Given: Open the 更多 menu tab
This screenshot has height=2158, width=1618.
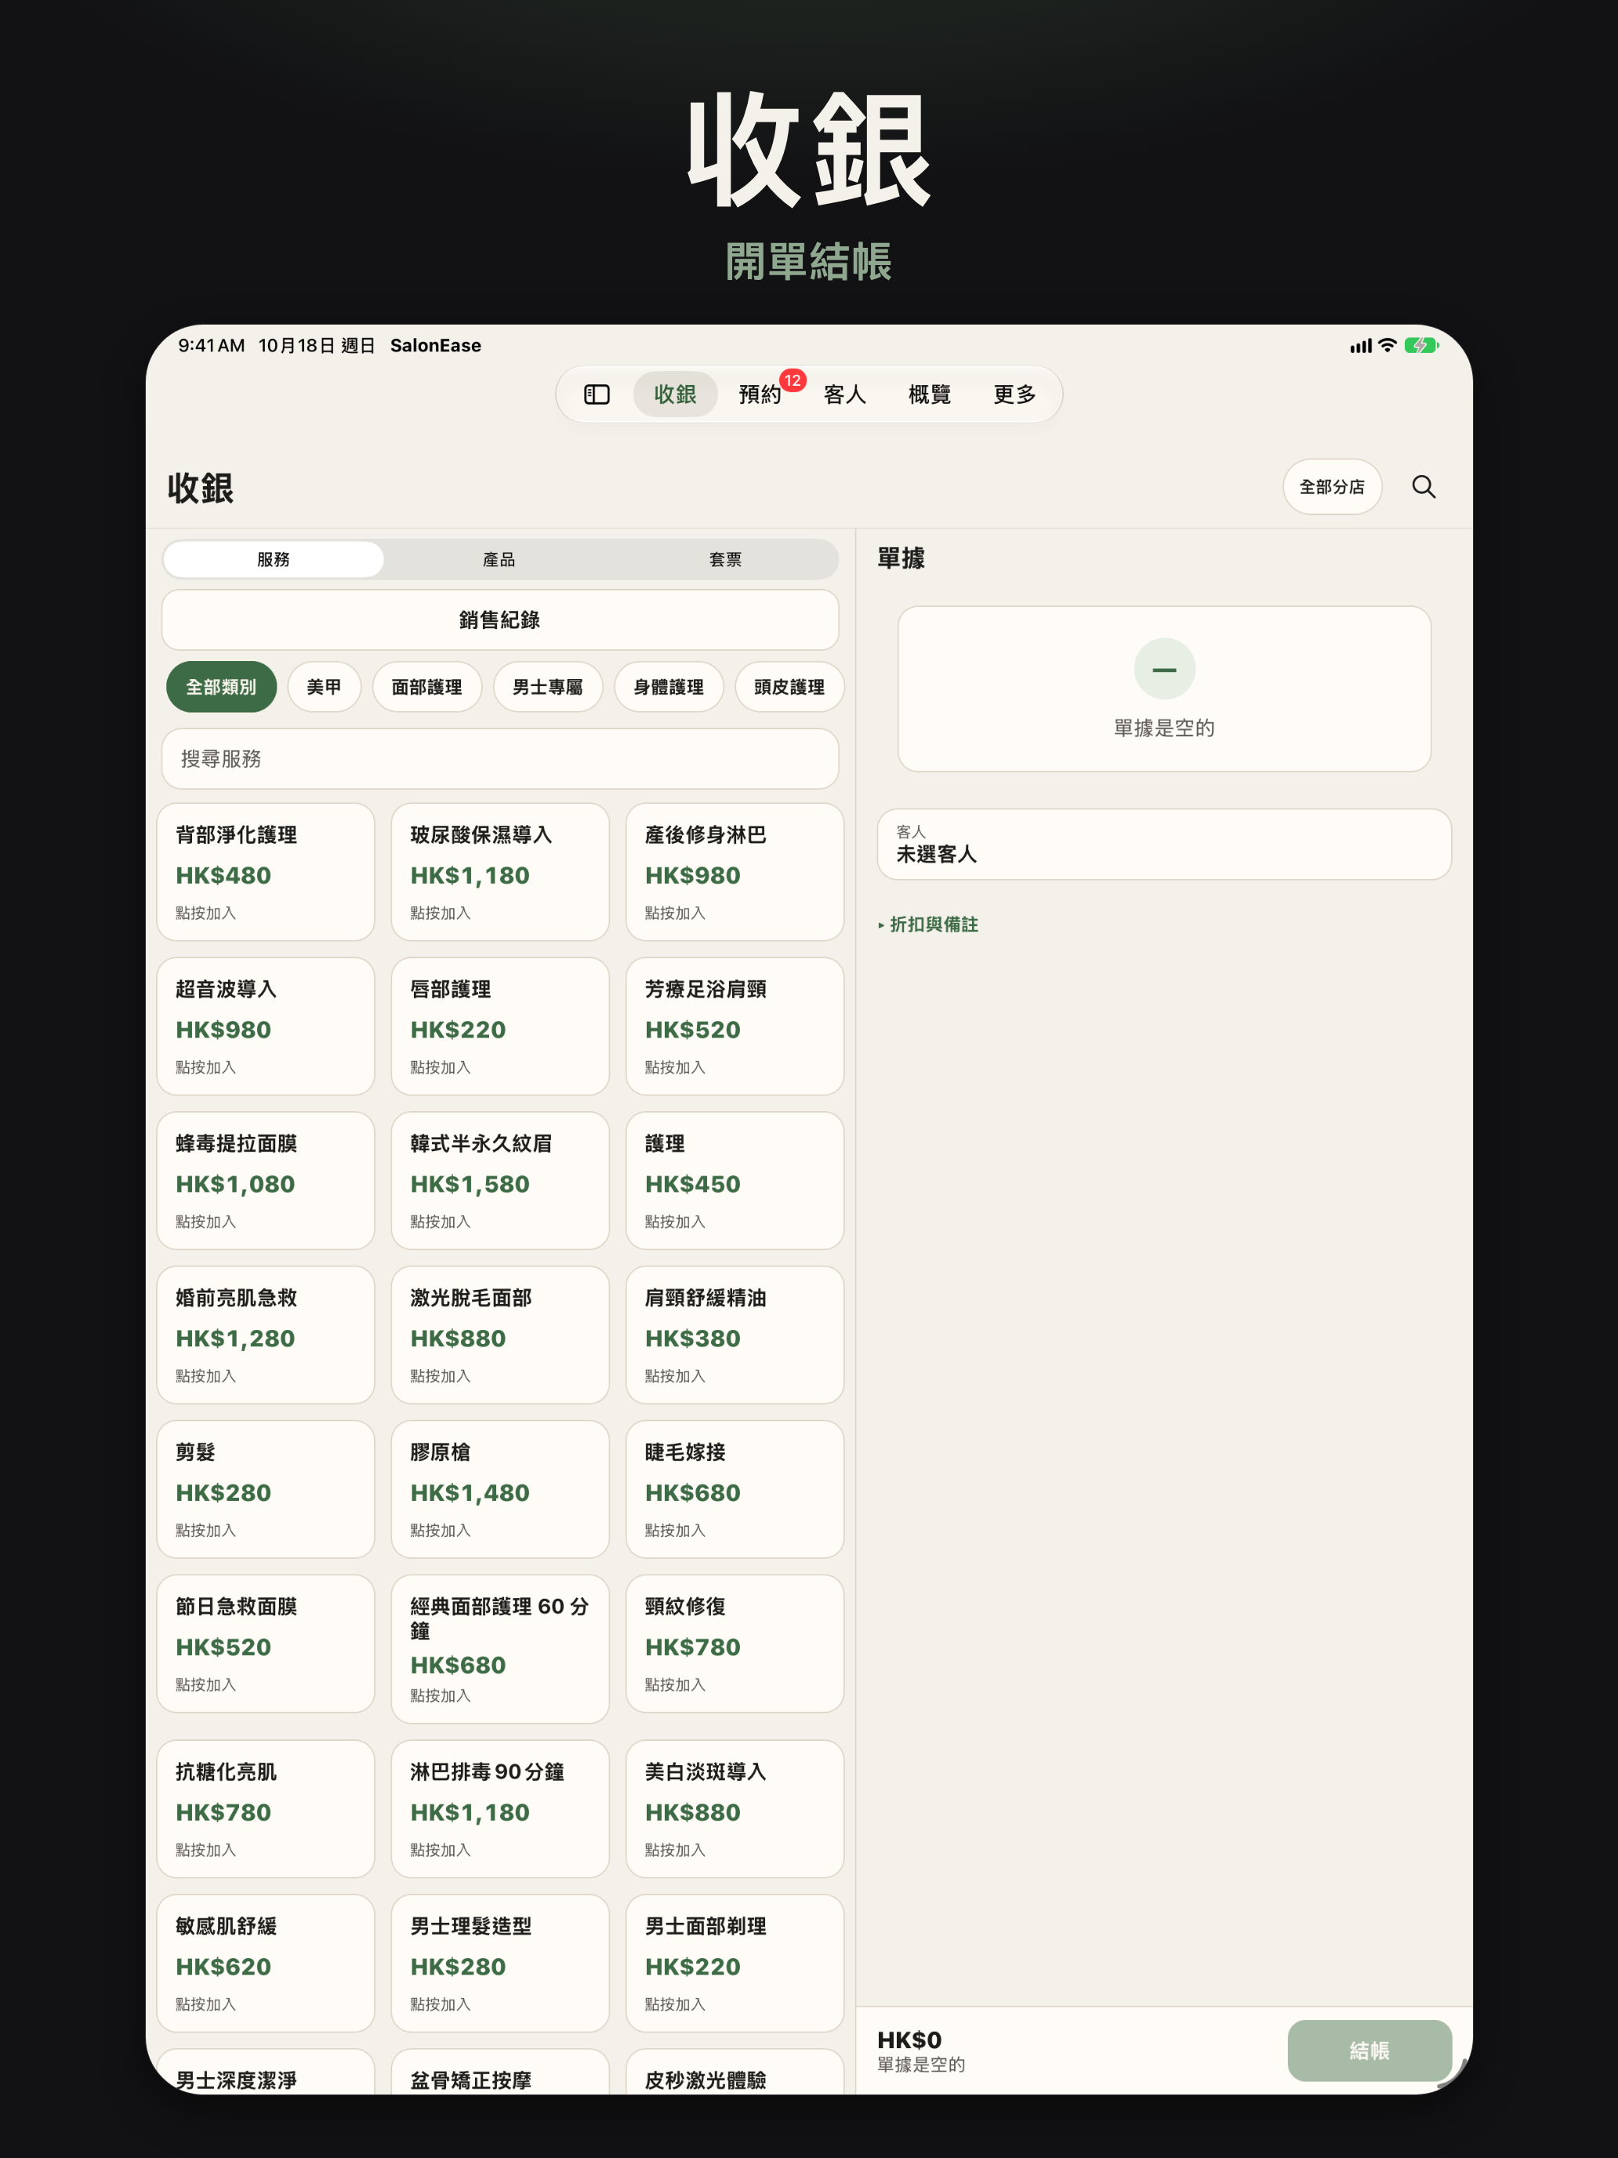Looking at the screenshot, I should 1014,394.
